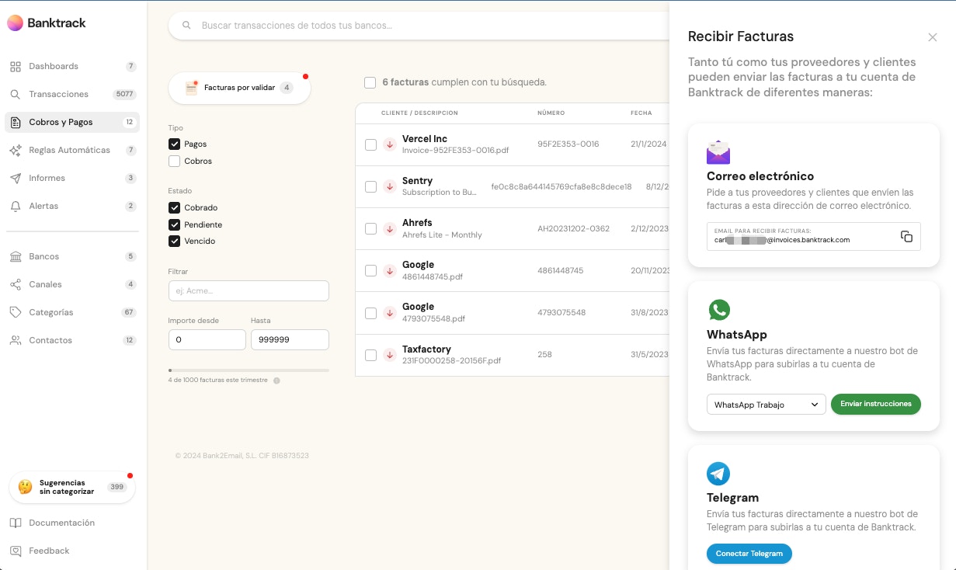The image size is (956, 570).
Task: Click the Conectar Telegram button
Action: [x=749, y=554]
